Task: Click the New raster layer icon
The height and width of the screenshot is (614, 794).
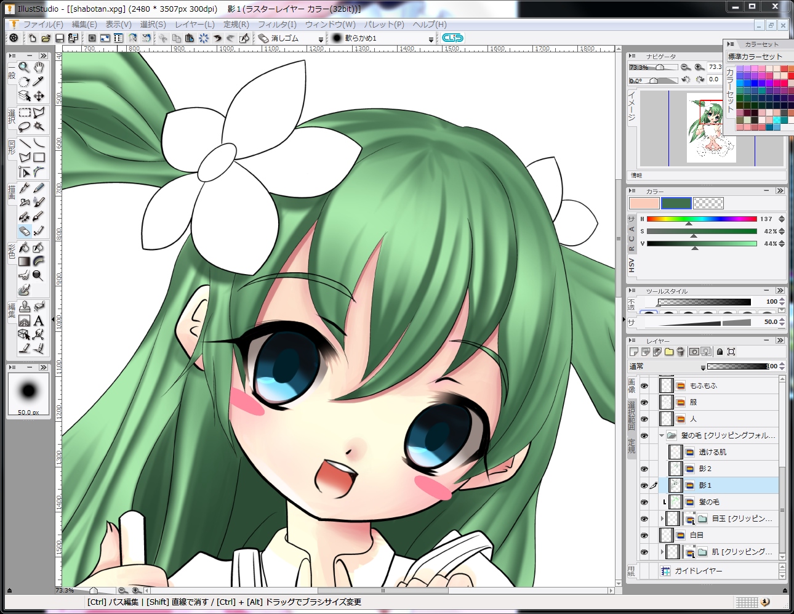Action: (x=634, y=352)
